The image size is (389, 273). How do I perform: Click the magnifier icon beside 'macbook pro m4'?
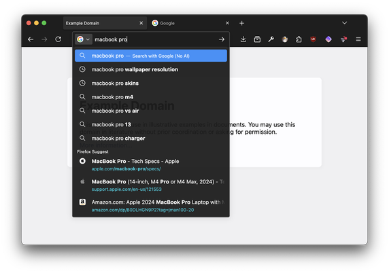(82, 96)
